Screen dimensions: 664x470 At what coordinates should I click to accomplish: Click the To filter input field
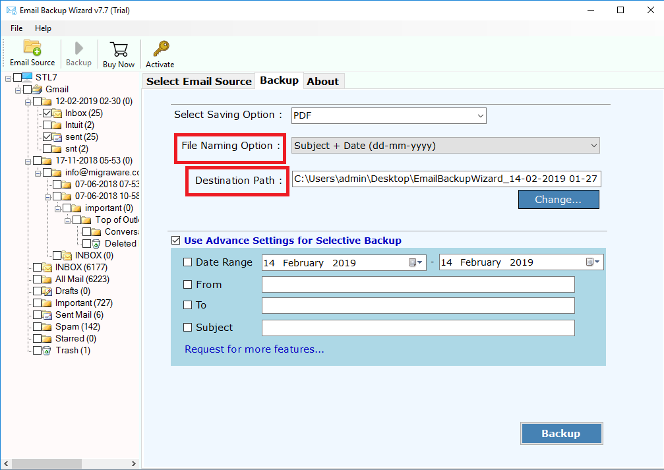click(418, 305)
